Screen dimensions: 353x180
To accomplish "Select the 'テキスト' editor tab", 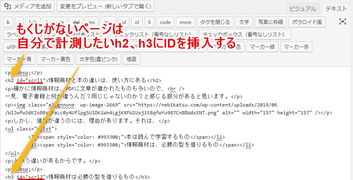I will [x=336, y=9].
